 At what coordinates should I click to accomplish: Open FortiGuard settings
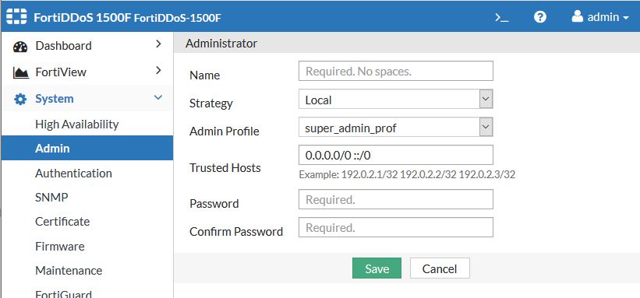pos(63,294)
